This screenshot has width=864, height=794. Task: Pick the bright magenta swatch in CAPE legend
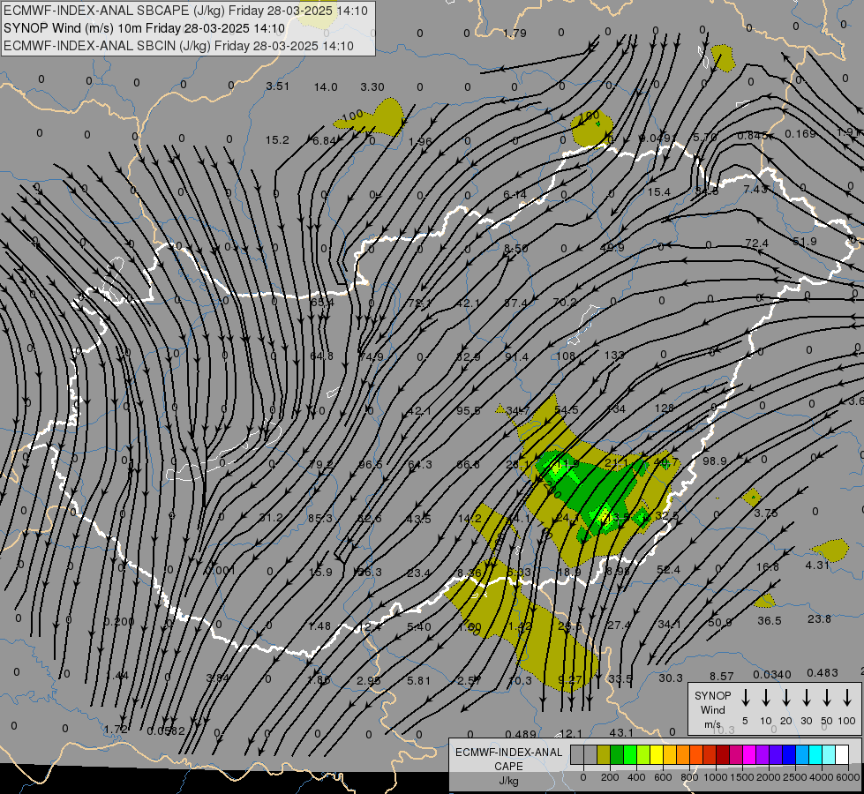750,754
